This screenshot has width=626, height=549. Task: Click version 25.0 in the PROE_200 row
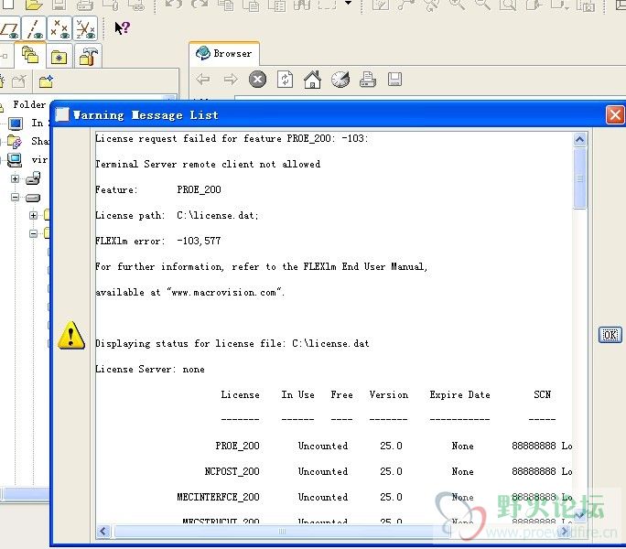(391, 446)
